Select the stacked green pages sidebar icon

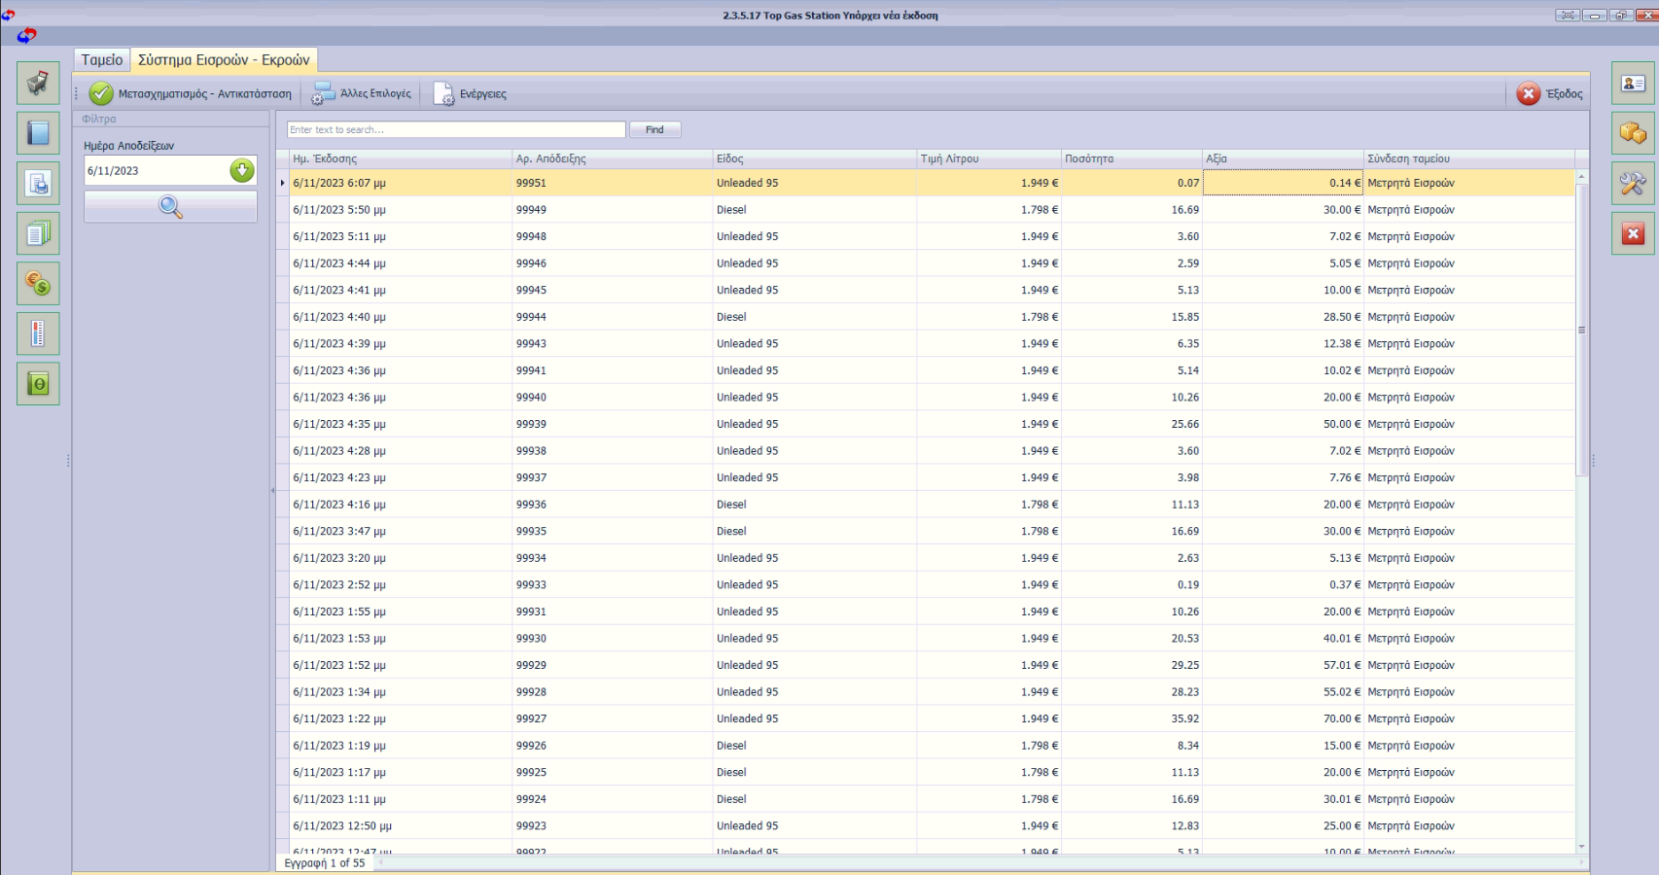pyautogui.click(x=38, y=233)
